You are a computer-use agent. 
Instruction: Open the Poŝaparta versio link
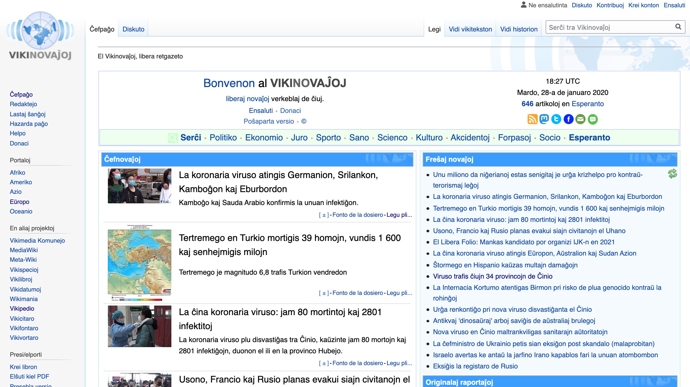pos(269,121)
